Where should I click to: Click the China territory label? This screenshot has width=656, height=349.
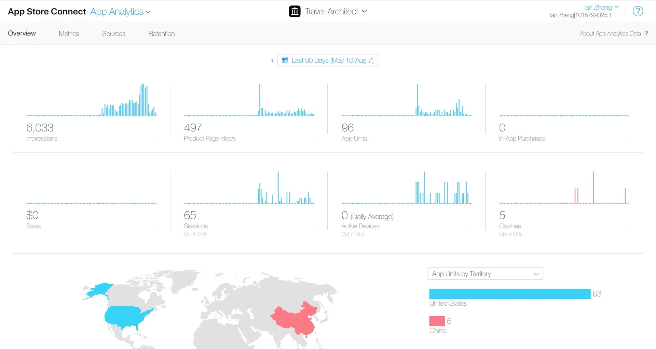[437, 331]
